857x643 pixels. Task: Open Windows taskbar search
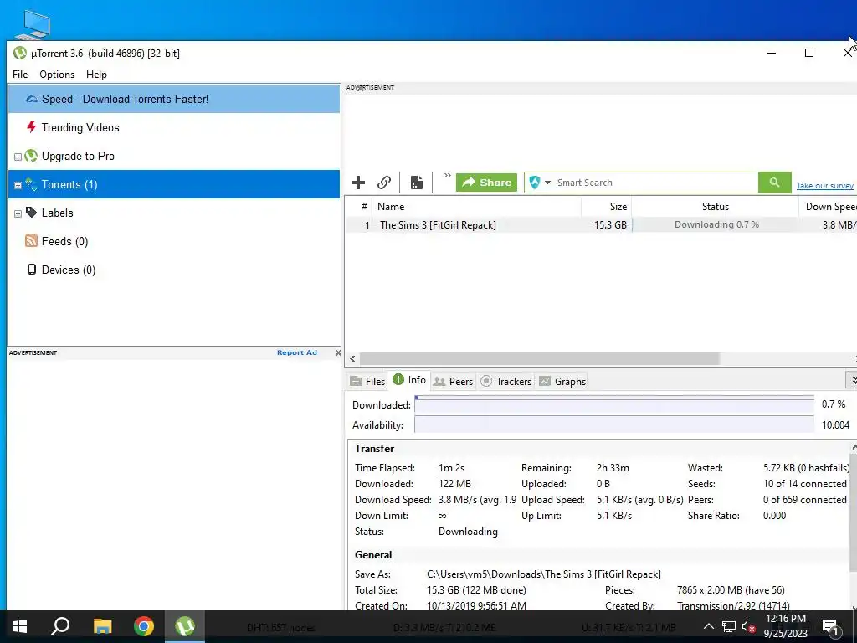(x=60, y=626)
